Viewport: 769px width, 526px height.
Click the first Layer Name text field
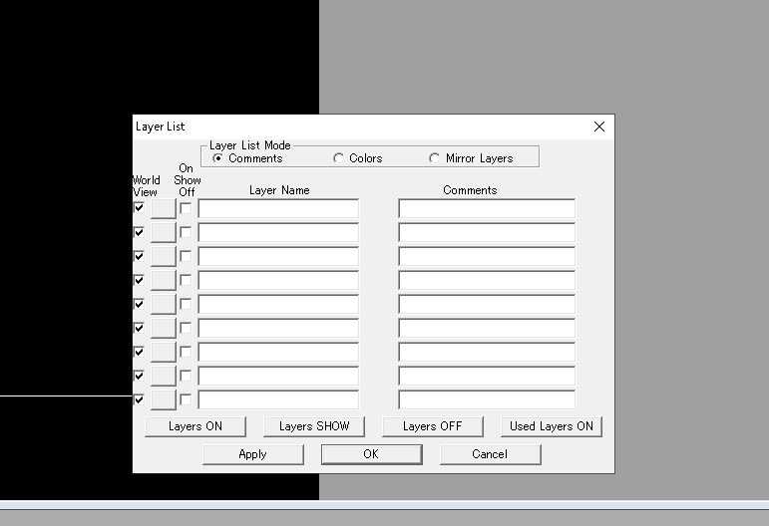coord(278,208)
